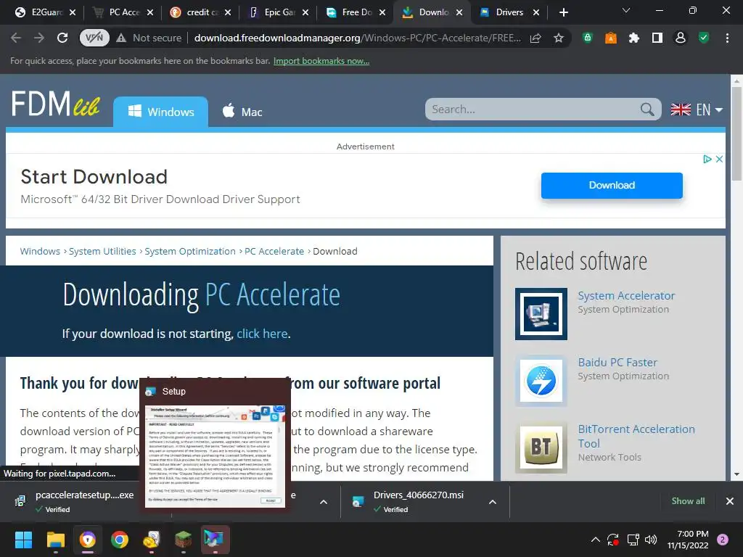This screenshot has width=743, height=557.
Task: Click System Utilities breadcrumb link
Action: point(102,251)
